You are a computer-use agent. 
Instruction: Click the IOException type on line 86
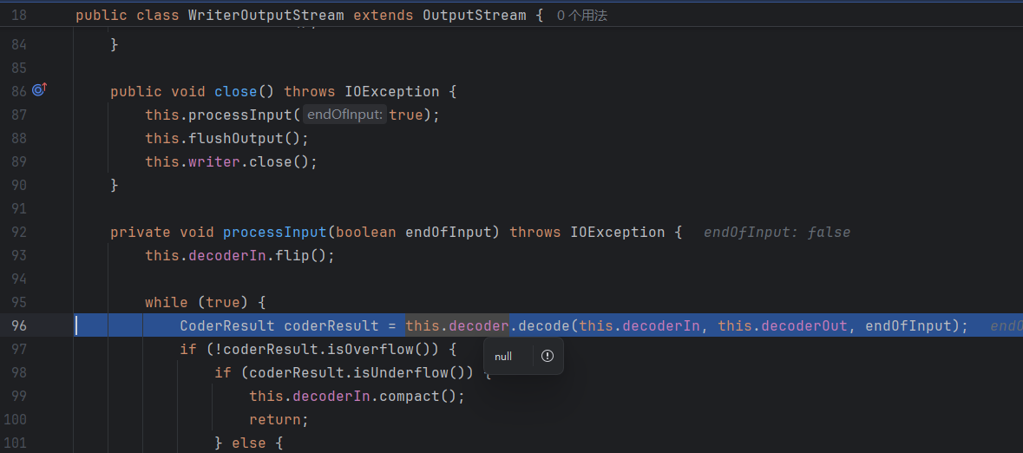[x=391, y=91]
